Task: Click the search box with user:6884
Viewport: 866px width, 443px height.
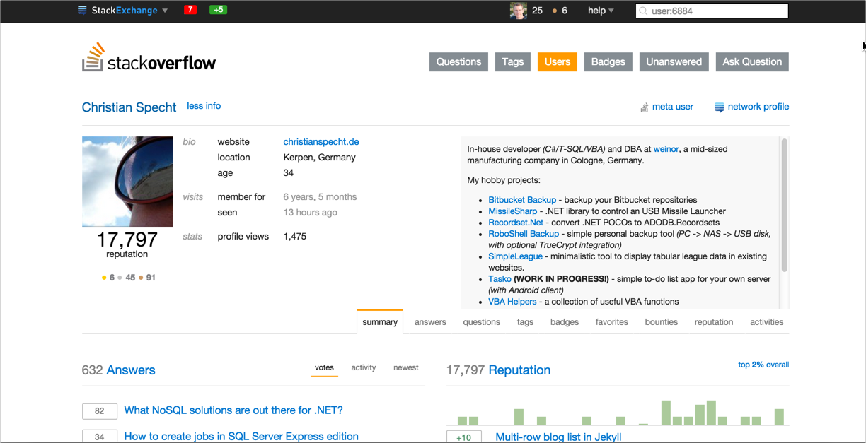Action: click(711, 11)
